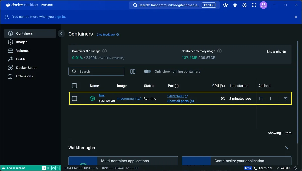Stop the lms container
This screenshot has width=302, height=171.
[261, 99]
